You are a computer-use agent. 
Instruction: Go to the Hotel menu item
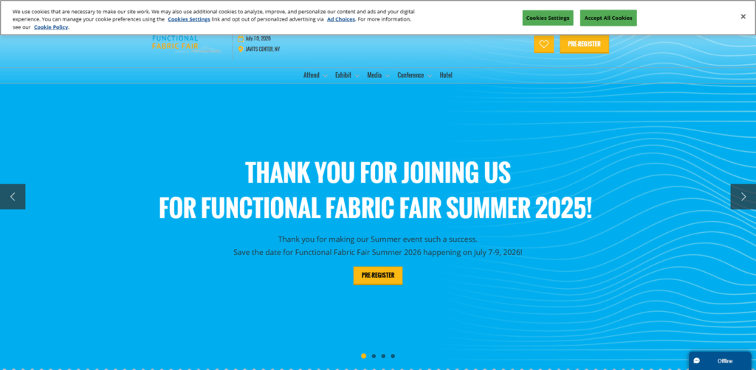[x=446, y=75]
